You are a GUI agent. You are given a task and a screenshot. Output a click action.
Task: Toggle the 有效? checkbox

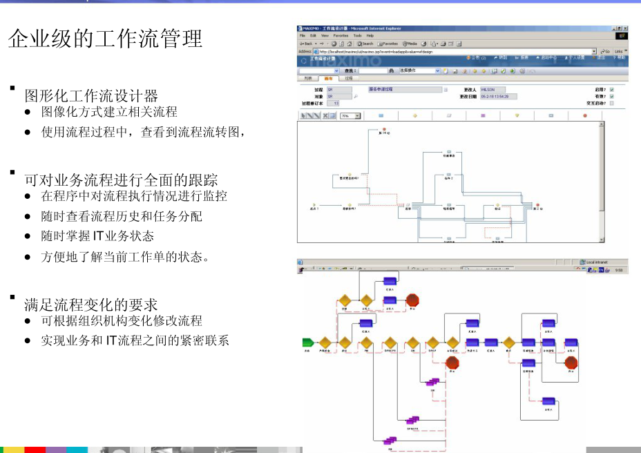(612, 96)
